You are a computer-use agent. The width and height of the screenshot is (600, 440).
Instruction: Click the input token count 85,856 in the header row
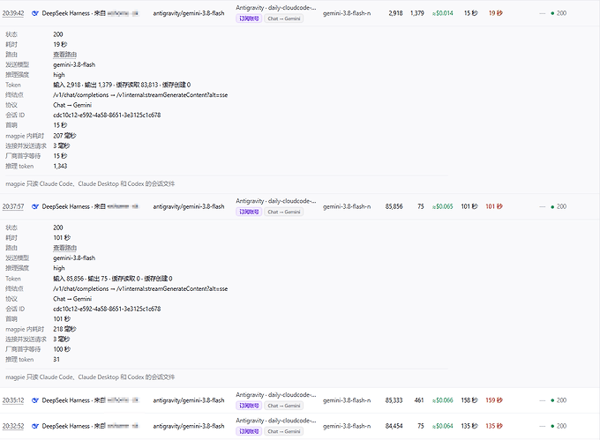click(394, 207)
